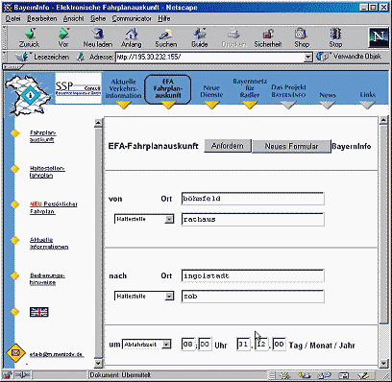Click the minutes field showing 00 before Uhr
392x382 pixels.
point(205,345)
